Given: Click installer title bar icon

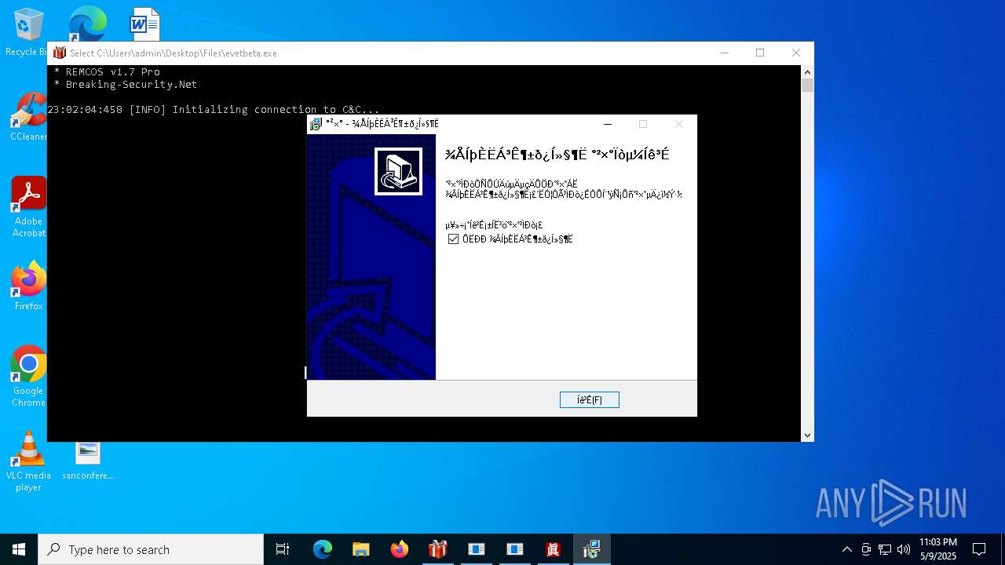Looking at the screenshot, I should point(316,124).
